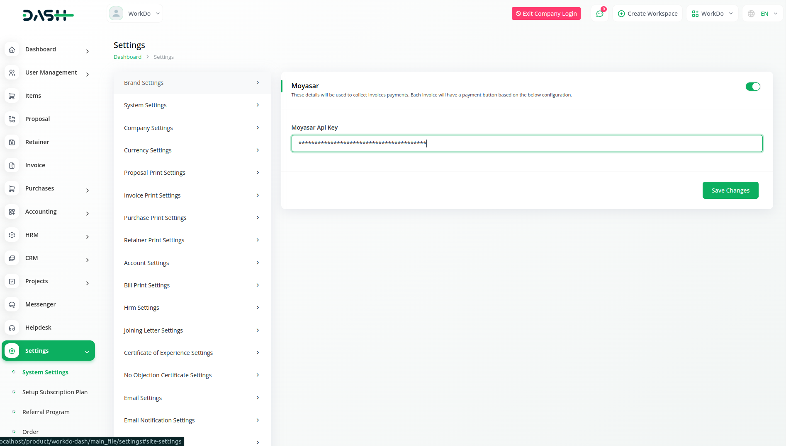Open Email Settings section
786x446 pixels.
point(192,398)
